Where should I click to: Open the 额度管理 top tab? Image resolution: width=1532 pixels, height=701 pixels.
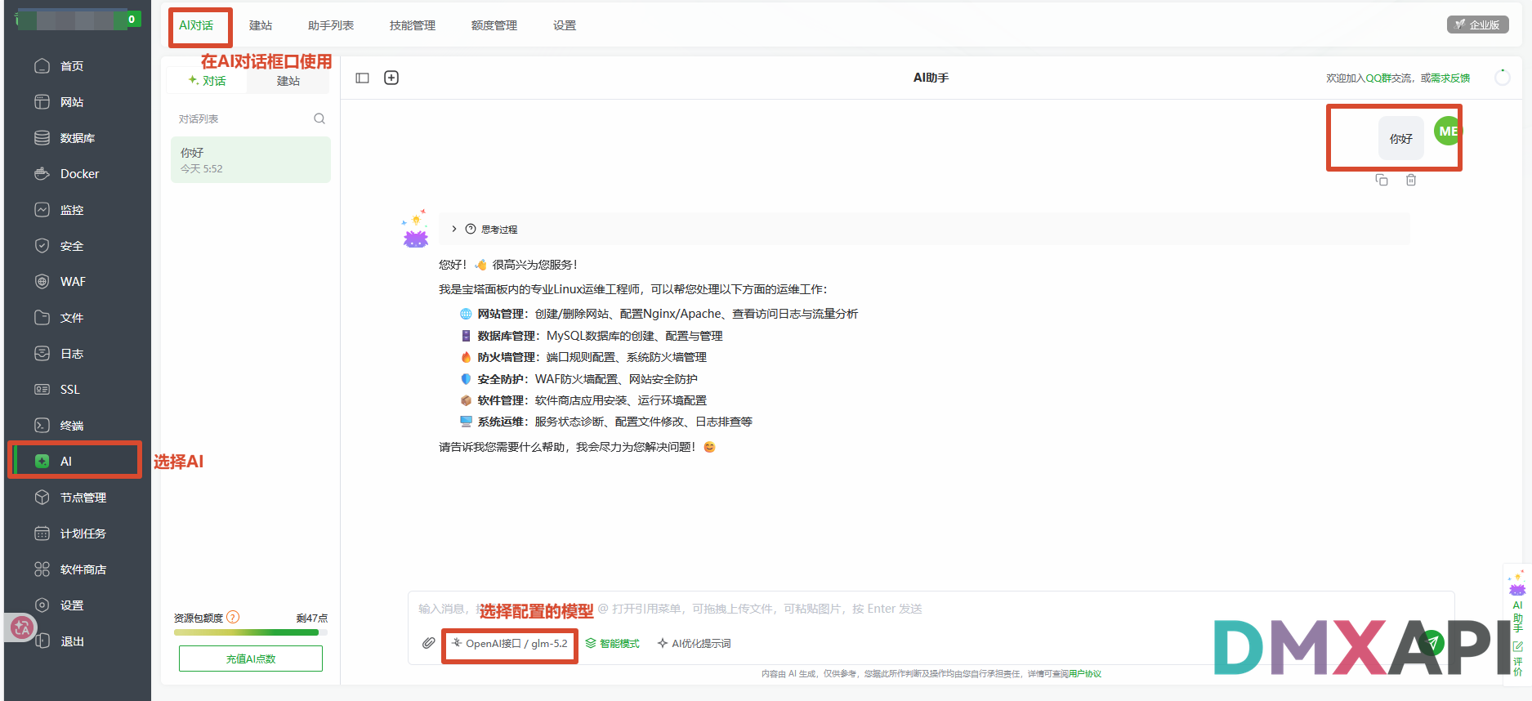[x=494, y=25]
